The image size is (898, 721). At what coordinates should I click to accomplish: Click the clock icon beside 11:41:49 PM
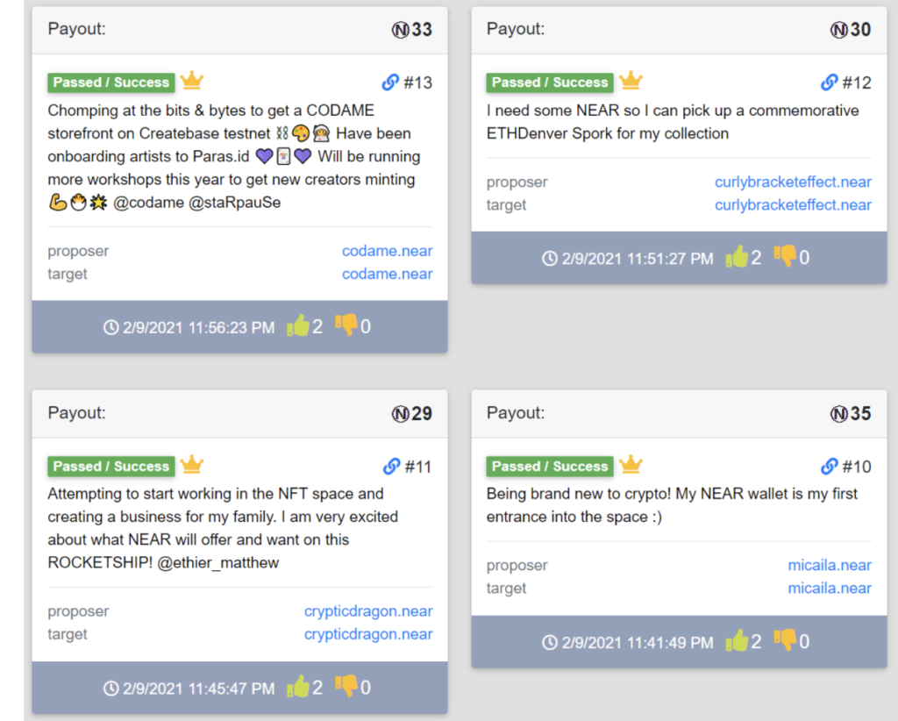point(550,643)
